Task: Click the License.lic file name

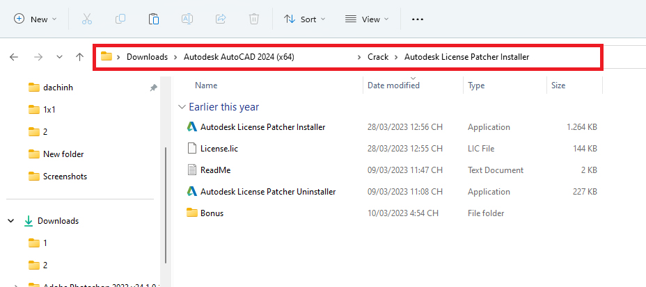Action: point(219,149)
